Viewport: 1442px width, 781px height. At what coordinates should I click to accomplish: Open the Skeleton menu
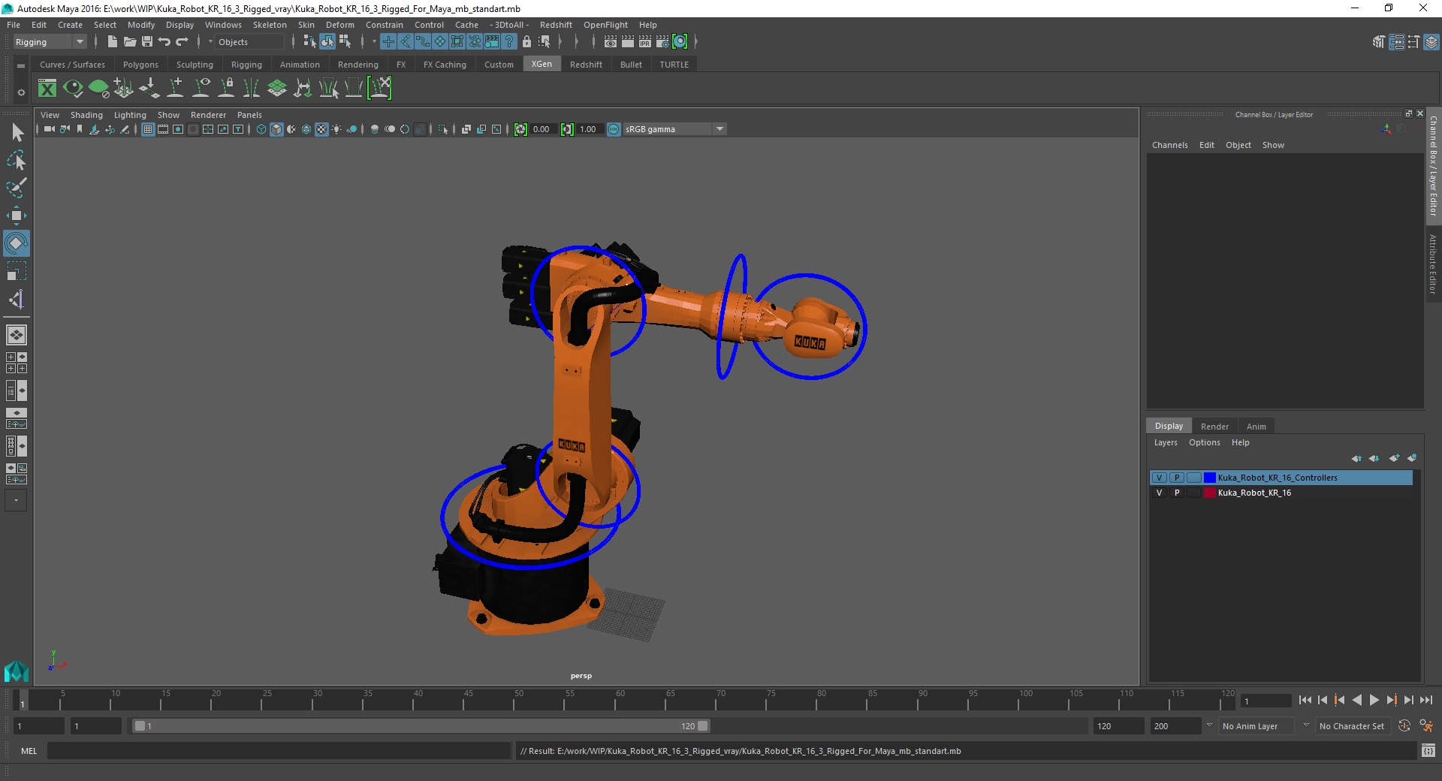tap(269, 25)
